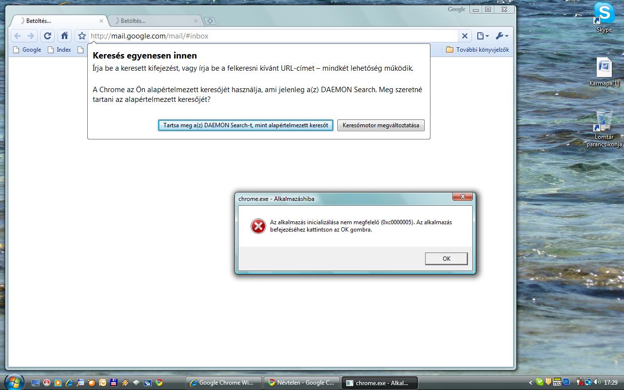Viewport: 624px width, 390px height.
Task: Click the green checkmark tray icon
Action: 540,382
